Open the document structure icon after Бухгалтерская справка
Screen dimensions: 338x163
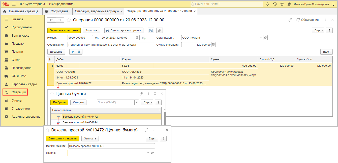[151, 30]
